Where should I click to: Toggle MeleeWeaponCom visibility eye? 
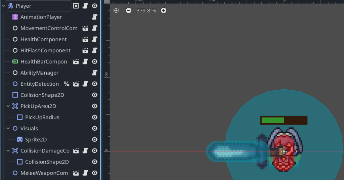coord(94,173)
